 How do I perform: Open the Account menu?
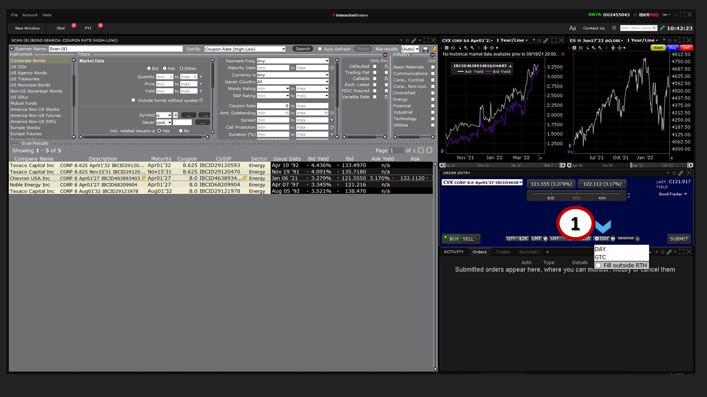click(x=30, y=15)
